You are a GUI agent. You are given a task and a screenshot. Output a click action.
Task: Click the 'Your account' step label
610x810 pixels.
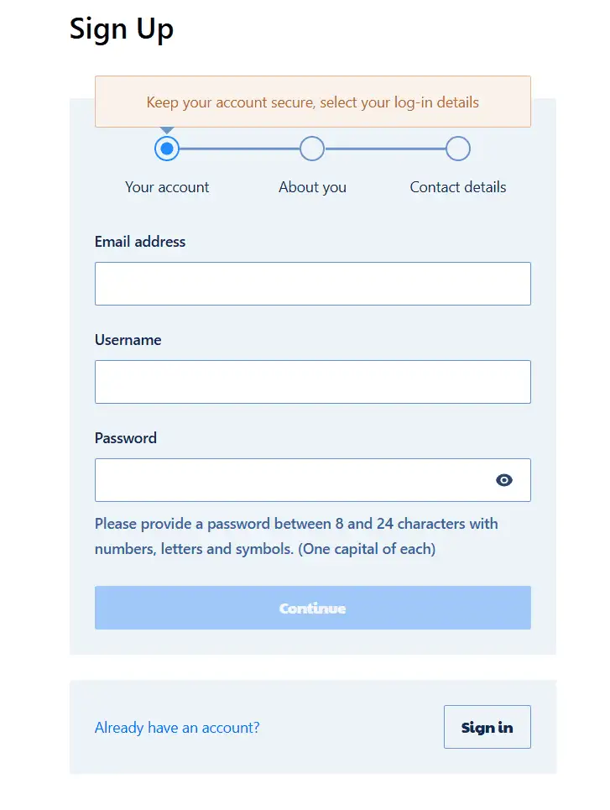(x=167, y=187)
